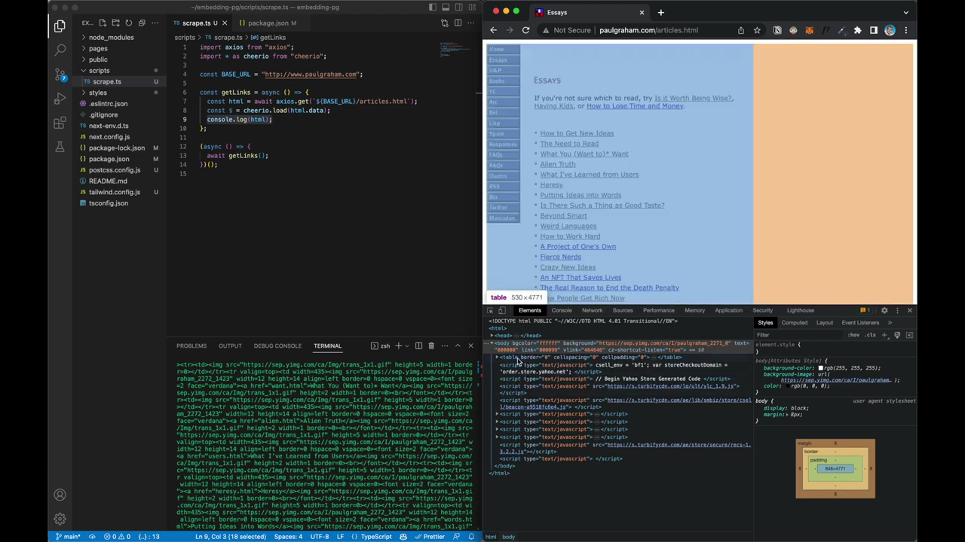
Task: Open Run and Debug view in activity bar
Action: coord(60,99)
